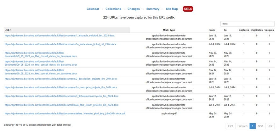Open the Changes tab
The width and height of the screenshot is (279, 132).
pos(134,9)
